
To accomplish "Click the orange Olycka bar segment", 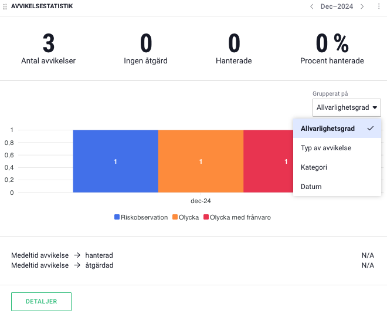I will pyautogui.click(x=201, y=161).
